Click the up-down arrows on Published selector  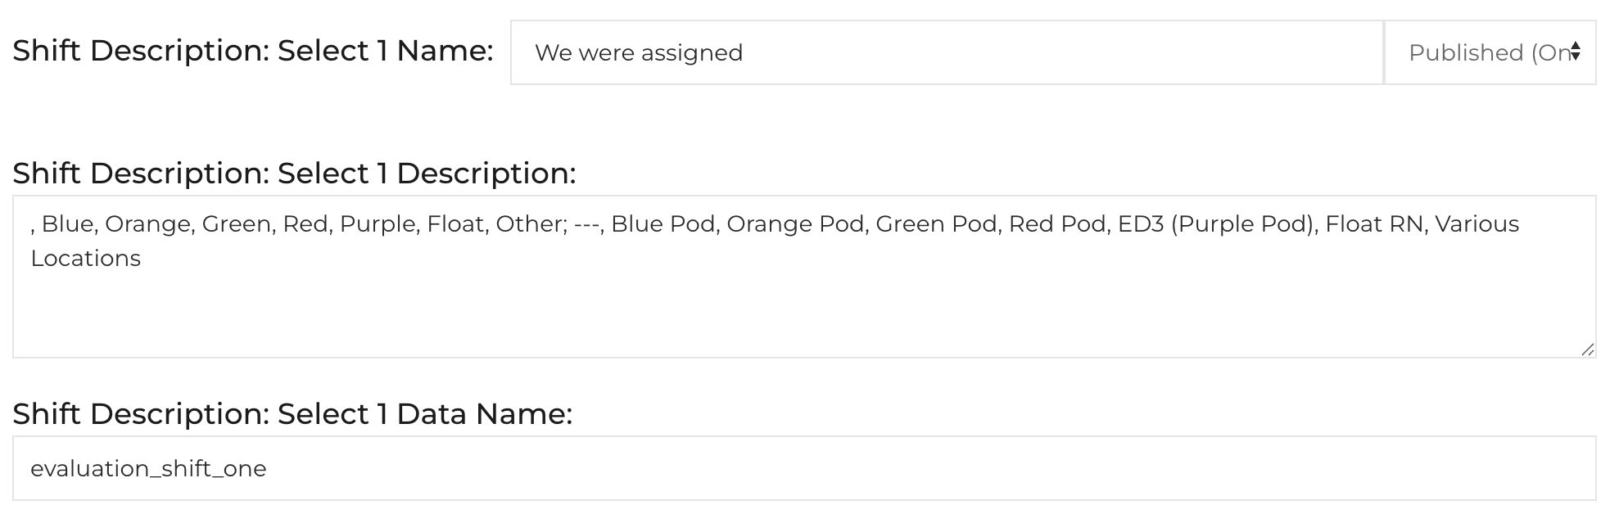pos(1576,52)
